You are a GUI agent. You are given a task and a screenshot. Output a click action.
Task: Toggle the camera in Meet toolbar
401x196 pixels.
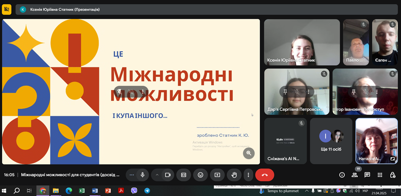168,175
